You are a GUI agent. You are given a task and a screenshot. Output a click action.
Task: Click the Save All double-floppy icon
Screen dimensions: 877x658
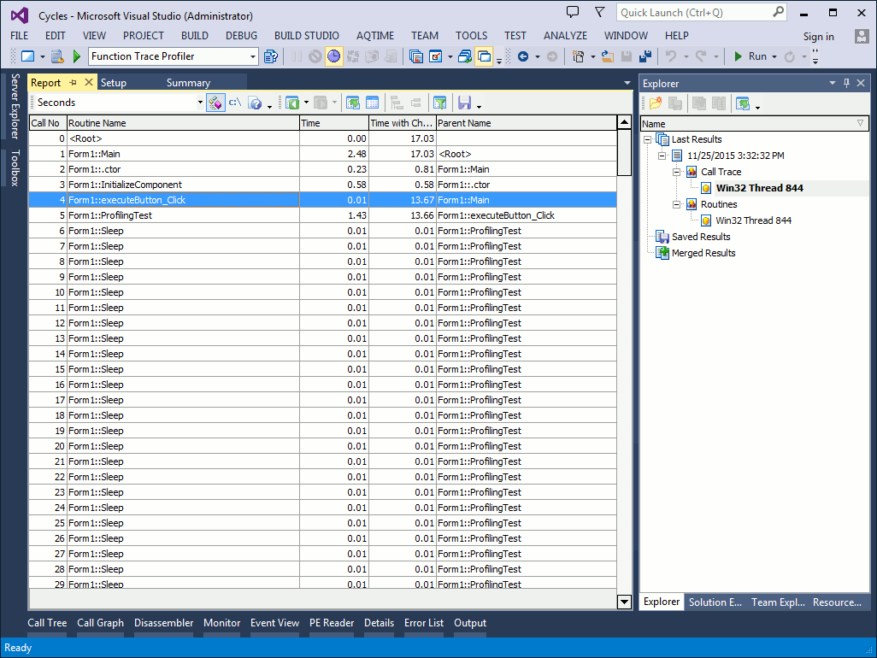pos(645,56)
